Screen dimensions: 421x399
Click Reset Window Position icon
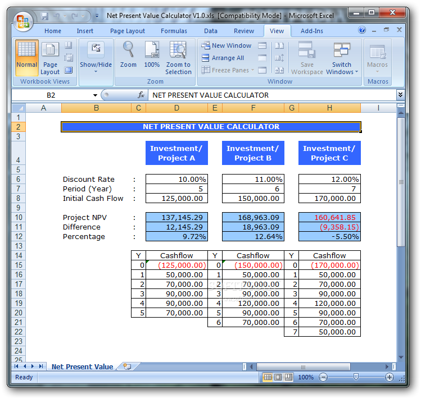(279, 70)
